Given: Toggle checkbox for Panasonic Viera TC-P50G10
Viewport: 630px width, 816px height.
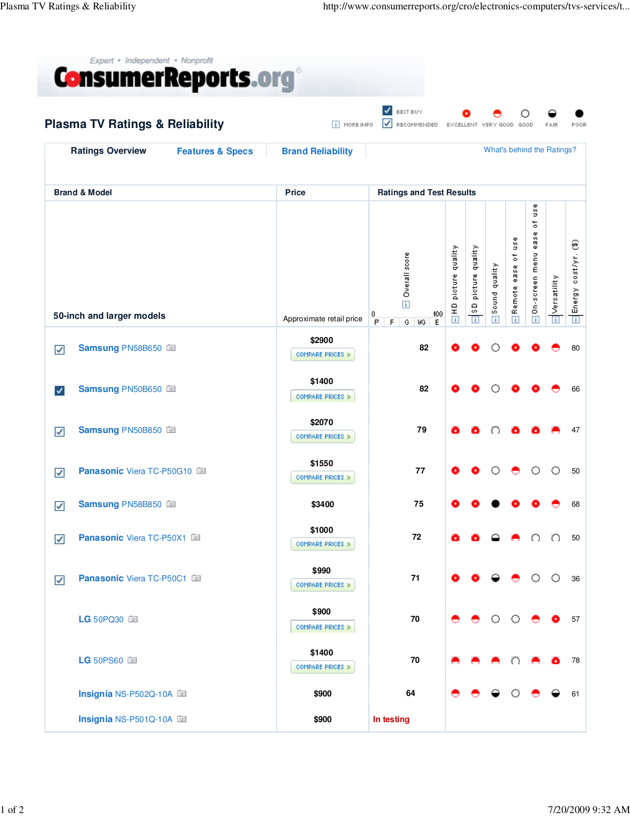Looking at the screenshot, I should tap(60, 473).
